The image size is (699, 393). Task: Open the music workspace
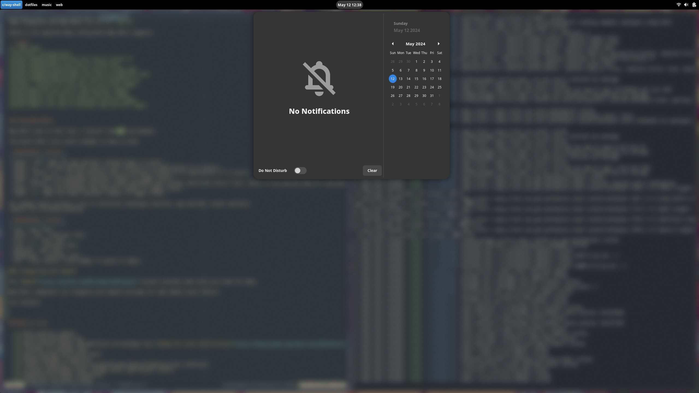coord(46,5)
